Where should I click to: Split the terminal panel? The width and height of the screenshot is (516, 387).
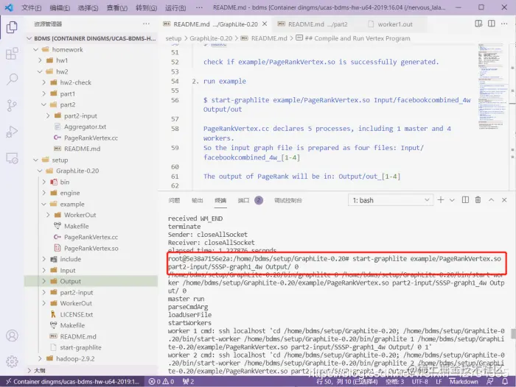465,199
